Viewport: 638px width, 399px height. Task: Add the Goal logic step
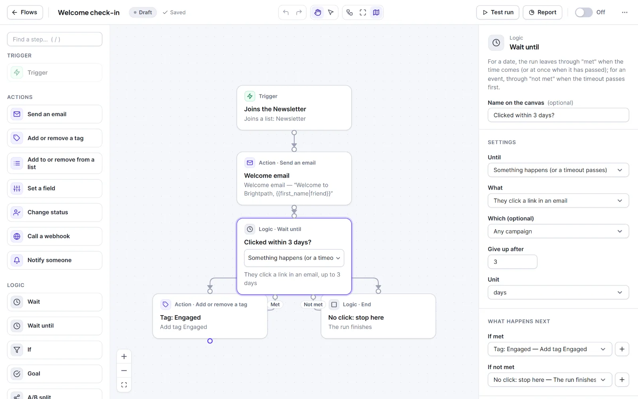(55, 374)
